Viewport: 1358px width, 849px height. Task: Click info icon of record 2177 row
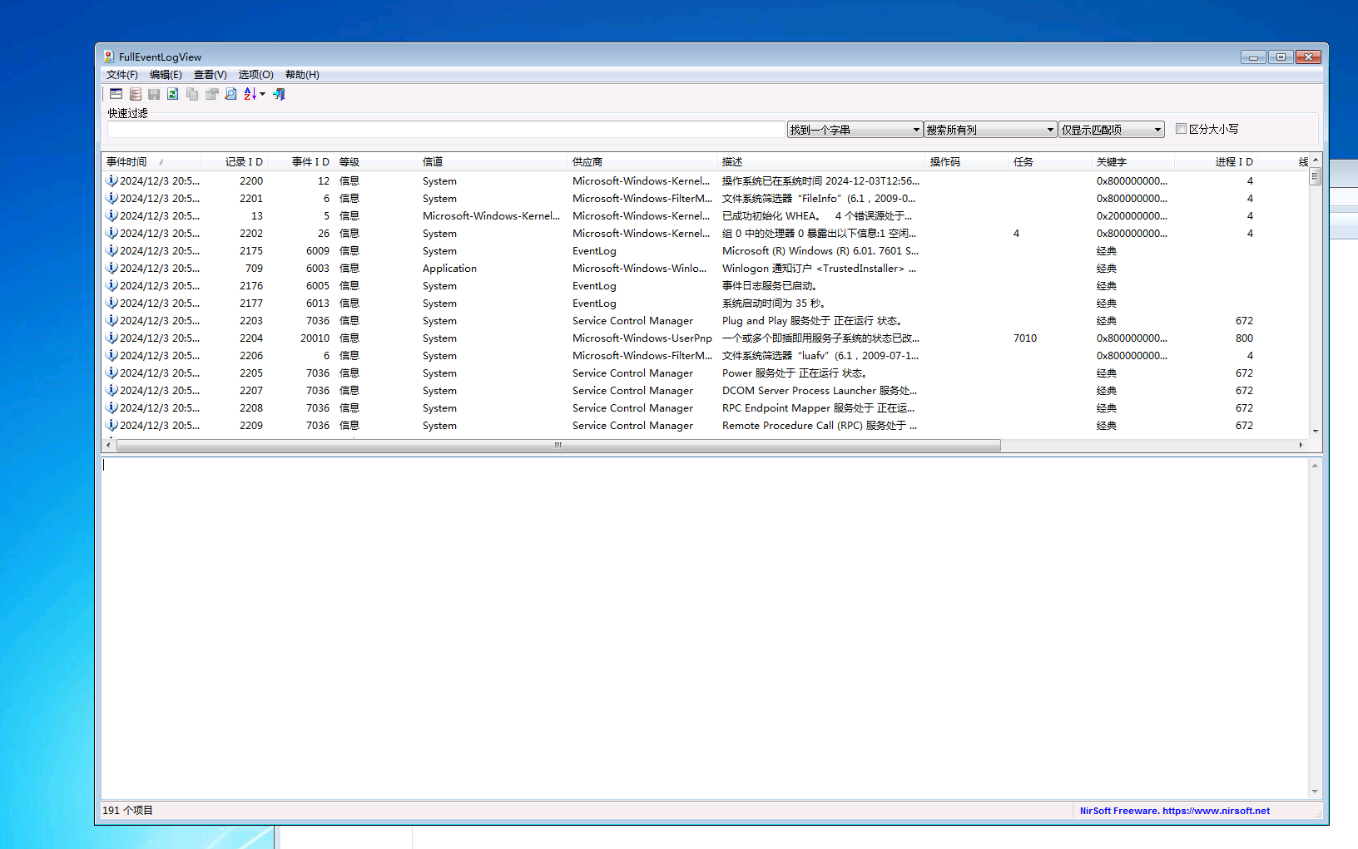[x=112, y=303]
